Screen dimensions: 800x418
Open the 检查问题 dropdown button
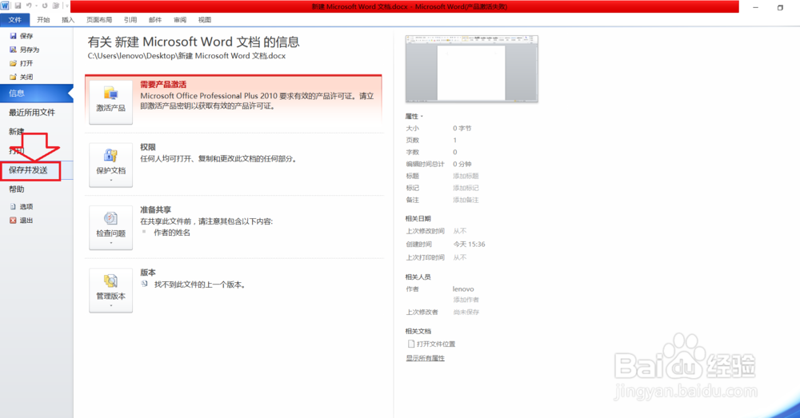coord(110,227)
